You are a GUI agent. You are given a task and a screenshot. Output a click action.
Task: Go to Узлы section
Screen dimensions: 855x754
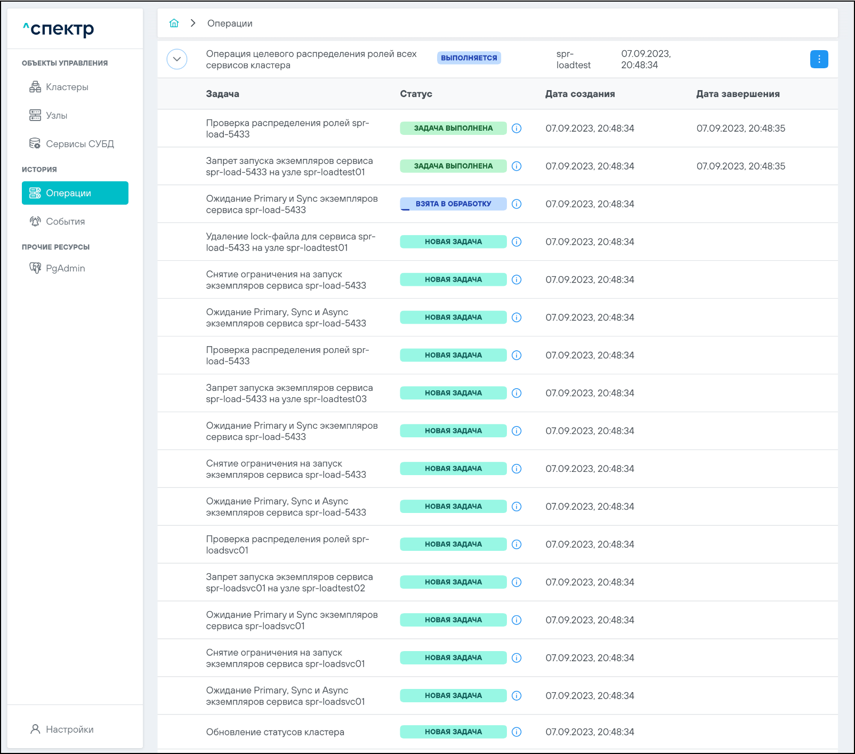point(57,115)
